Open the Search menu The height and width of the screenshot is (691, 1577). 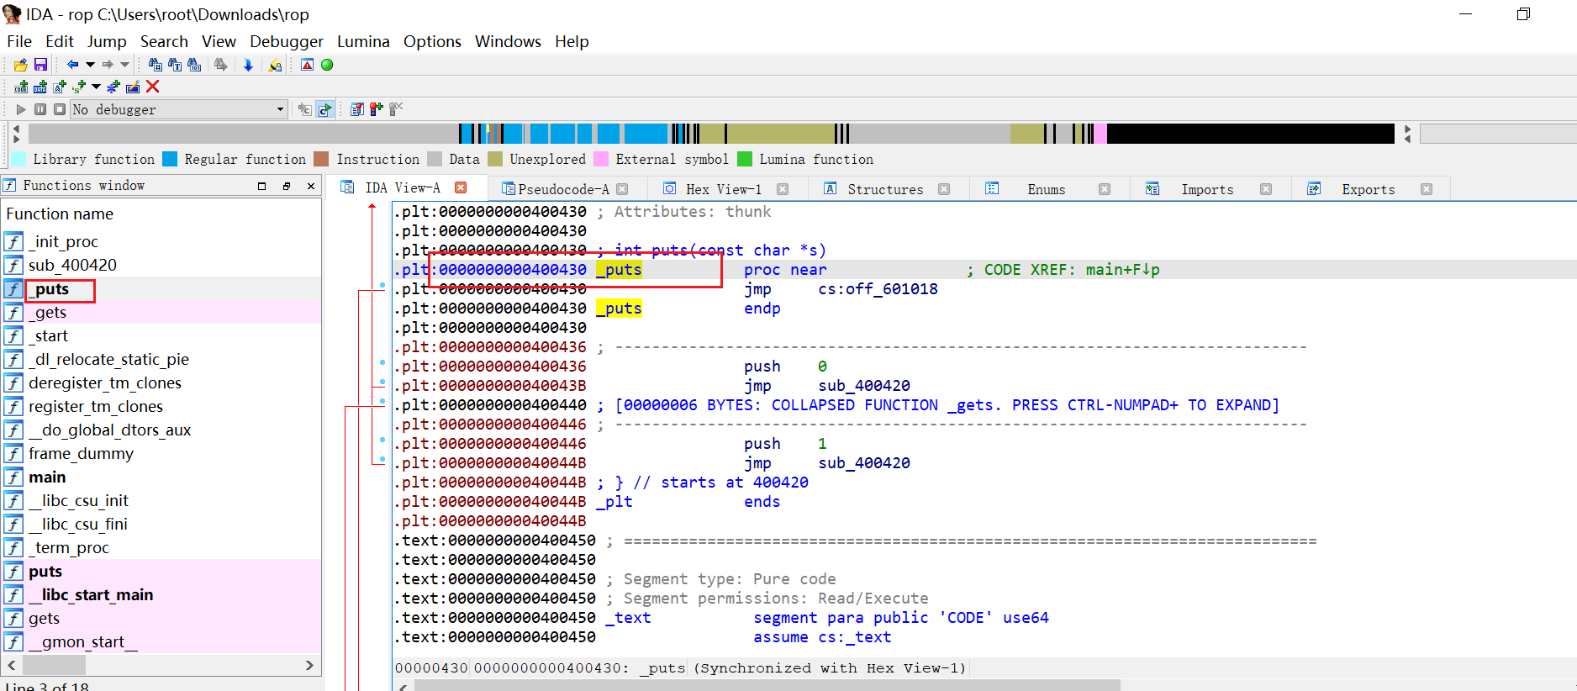164,41
